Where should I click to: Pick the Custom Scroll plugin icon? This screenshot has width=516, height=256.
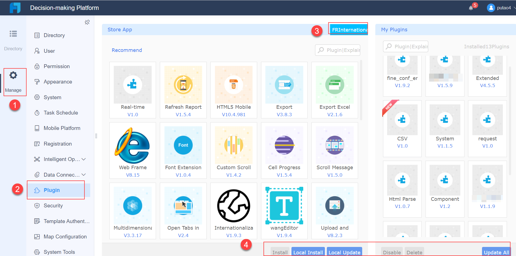click(x=234, y=145)
